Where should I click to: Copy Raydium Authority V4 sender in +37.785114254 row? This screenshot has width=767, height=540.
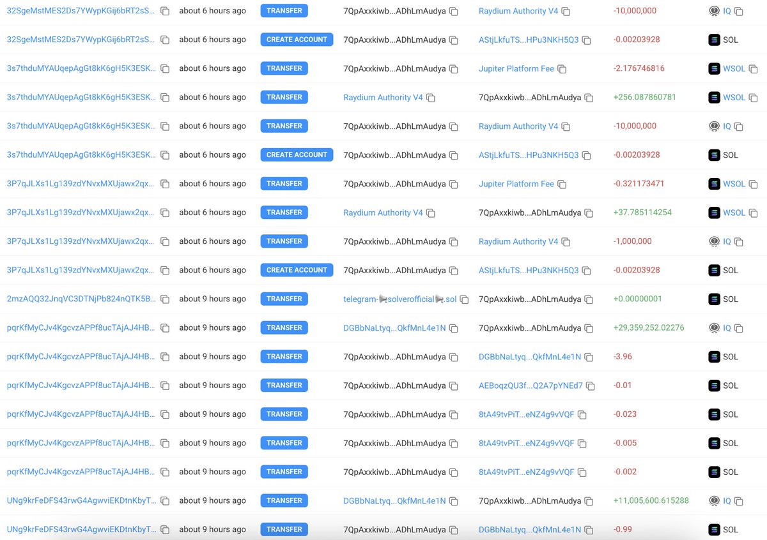tap(431, 213)
